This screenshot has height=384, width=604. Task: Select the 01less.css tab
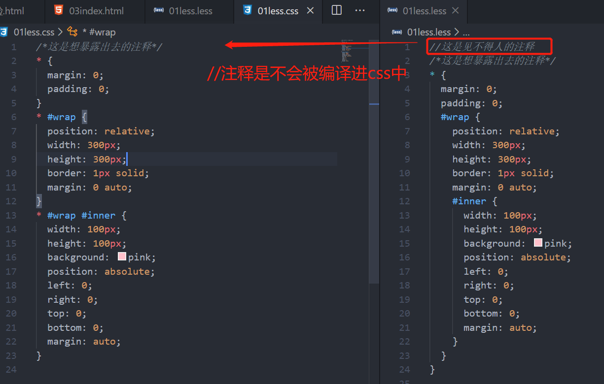[278, 11]
